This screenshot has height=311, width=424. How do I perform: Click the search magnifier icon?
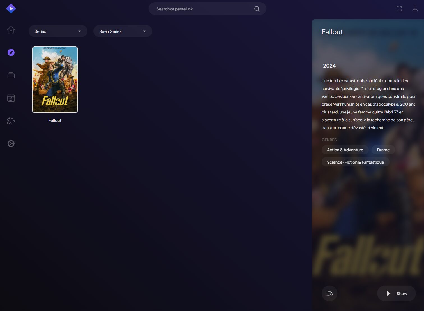[x=257, y=9]
